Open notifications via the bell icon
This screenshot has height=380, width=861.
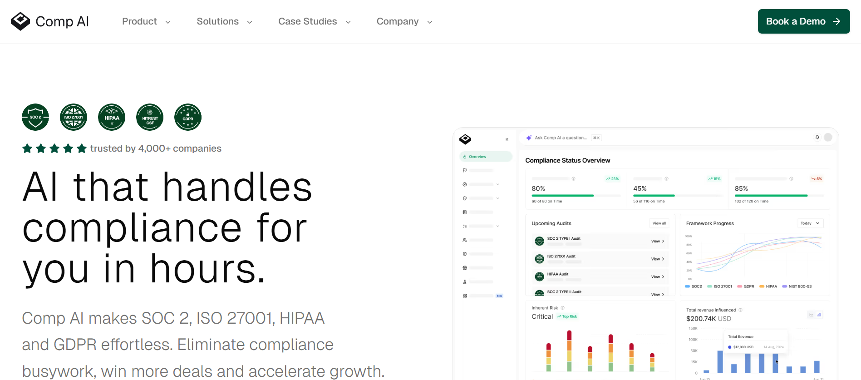tap(817, 137)
